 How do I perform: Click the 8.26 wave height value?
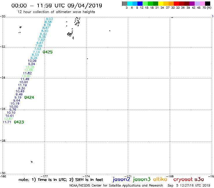point(34,58)
